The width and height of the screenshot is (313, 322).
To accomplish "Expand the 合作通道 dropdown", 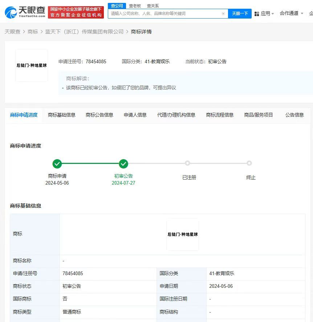I will (x=289, y=13).
